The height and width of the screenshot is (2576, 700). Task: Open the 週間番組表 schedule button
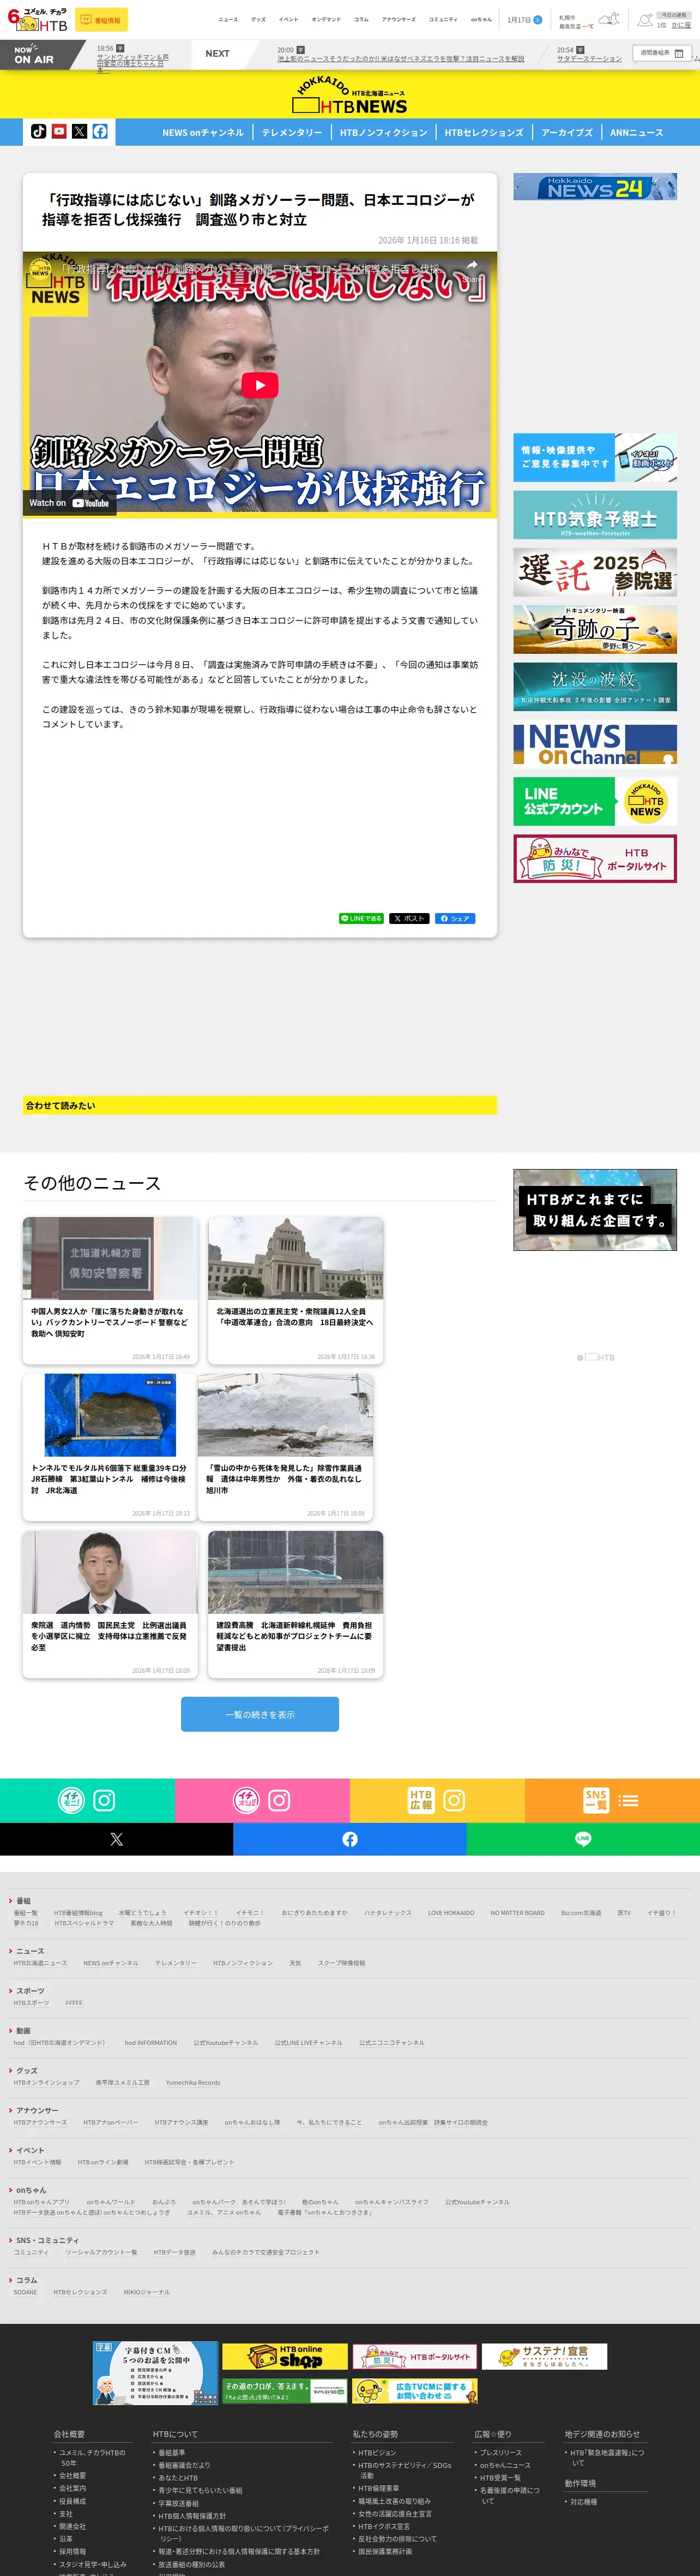(x=661, y=53)
